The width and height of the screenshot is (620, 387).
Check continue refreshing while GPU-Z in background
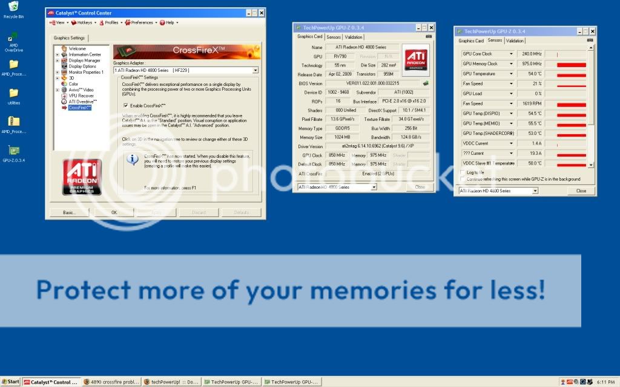(462, 178)
